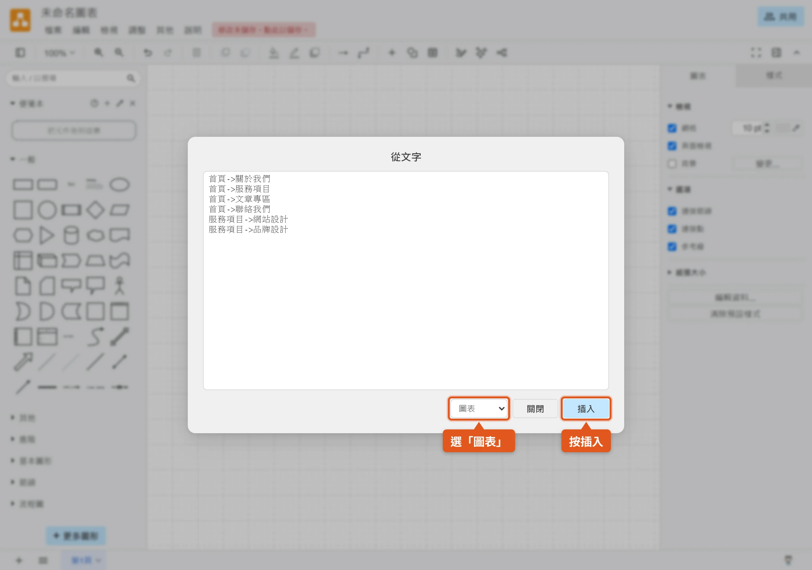812x570 pixels.
Task: Toggle the page view checkbox below the grid option
Action: (x=672, y=146)
